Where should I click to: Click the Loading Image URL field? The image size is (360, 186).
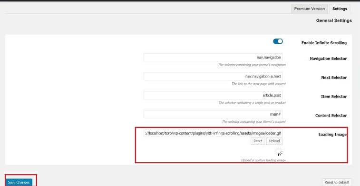pyautogui.click(x=213, y=133)
